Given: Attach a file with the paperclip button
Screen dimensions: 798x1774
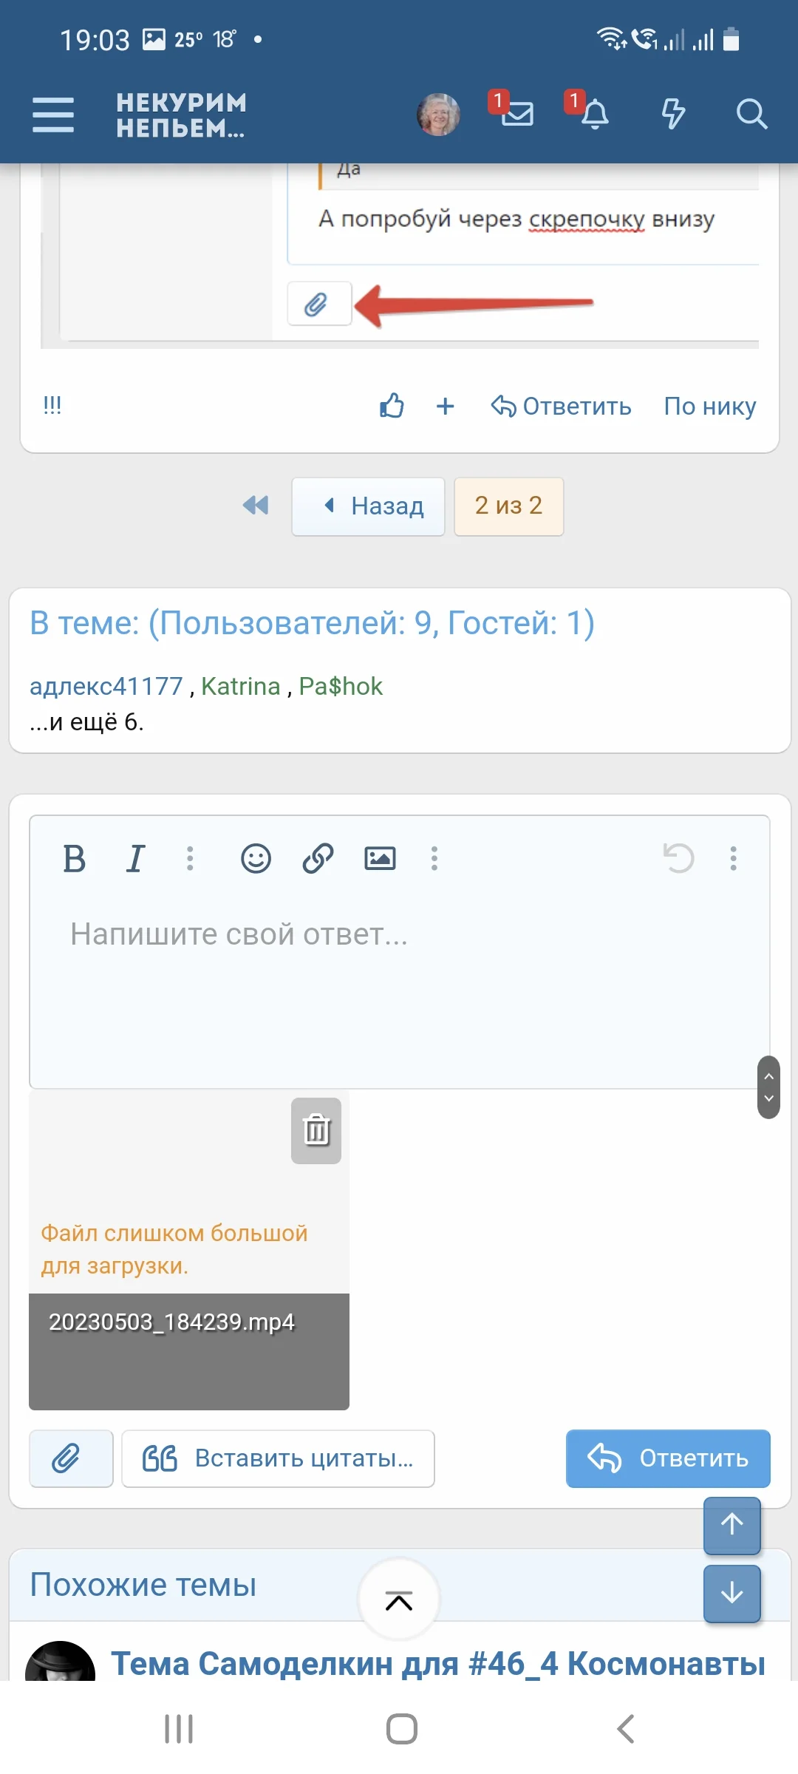Looking at the screenshot, I should pos(70,1458).
